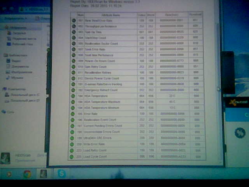Viewport: 249px width, 187px height.
Task: Click HDDScan application thumbnail in Explorer details
Action: pos(5,159)
